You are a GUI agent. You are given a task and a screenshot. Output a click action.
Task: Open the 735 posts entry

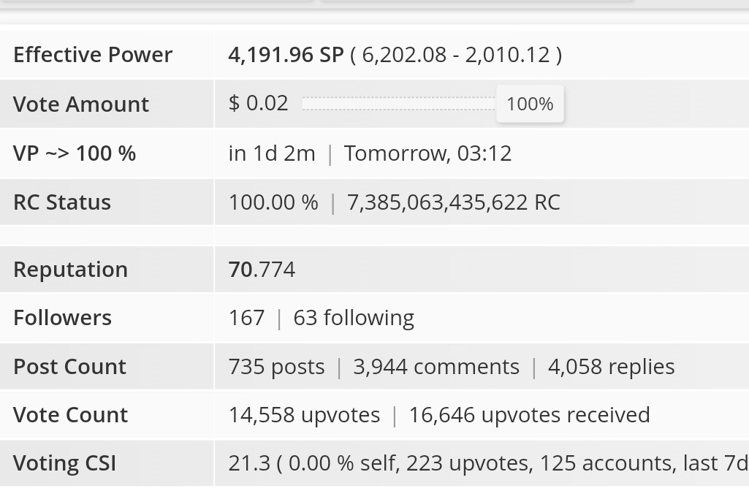tap(276, 367)
